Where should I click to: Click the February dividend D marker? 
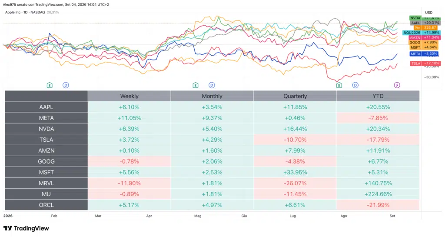(x=66, y=85)
